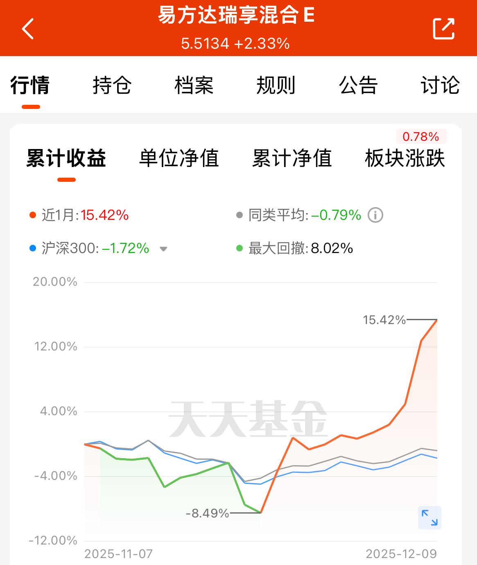Open the 公告 tab
This screenshot has width=477, height=565.
point(358,85)
